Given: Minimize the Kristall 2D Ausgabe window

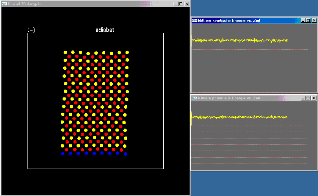Looking at the screenshot, I should coord(175,4).
